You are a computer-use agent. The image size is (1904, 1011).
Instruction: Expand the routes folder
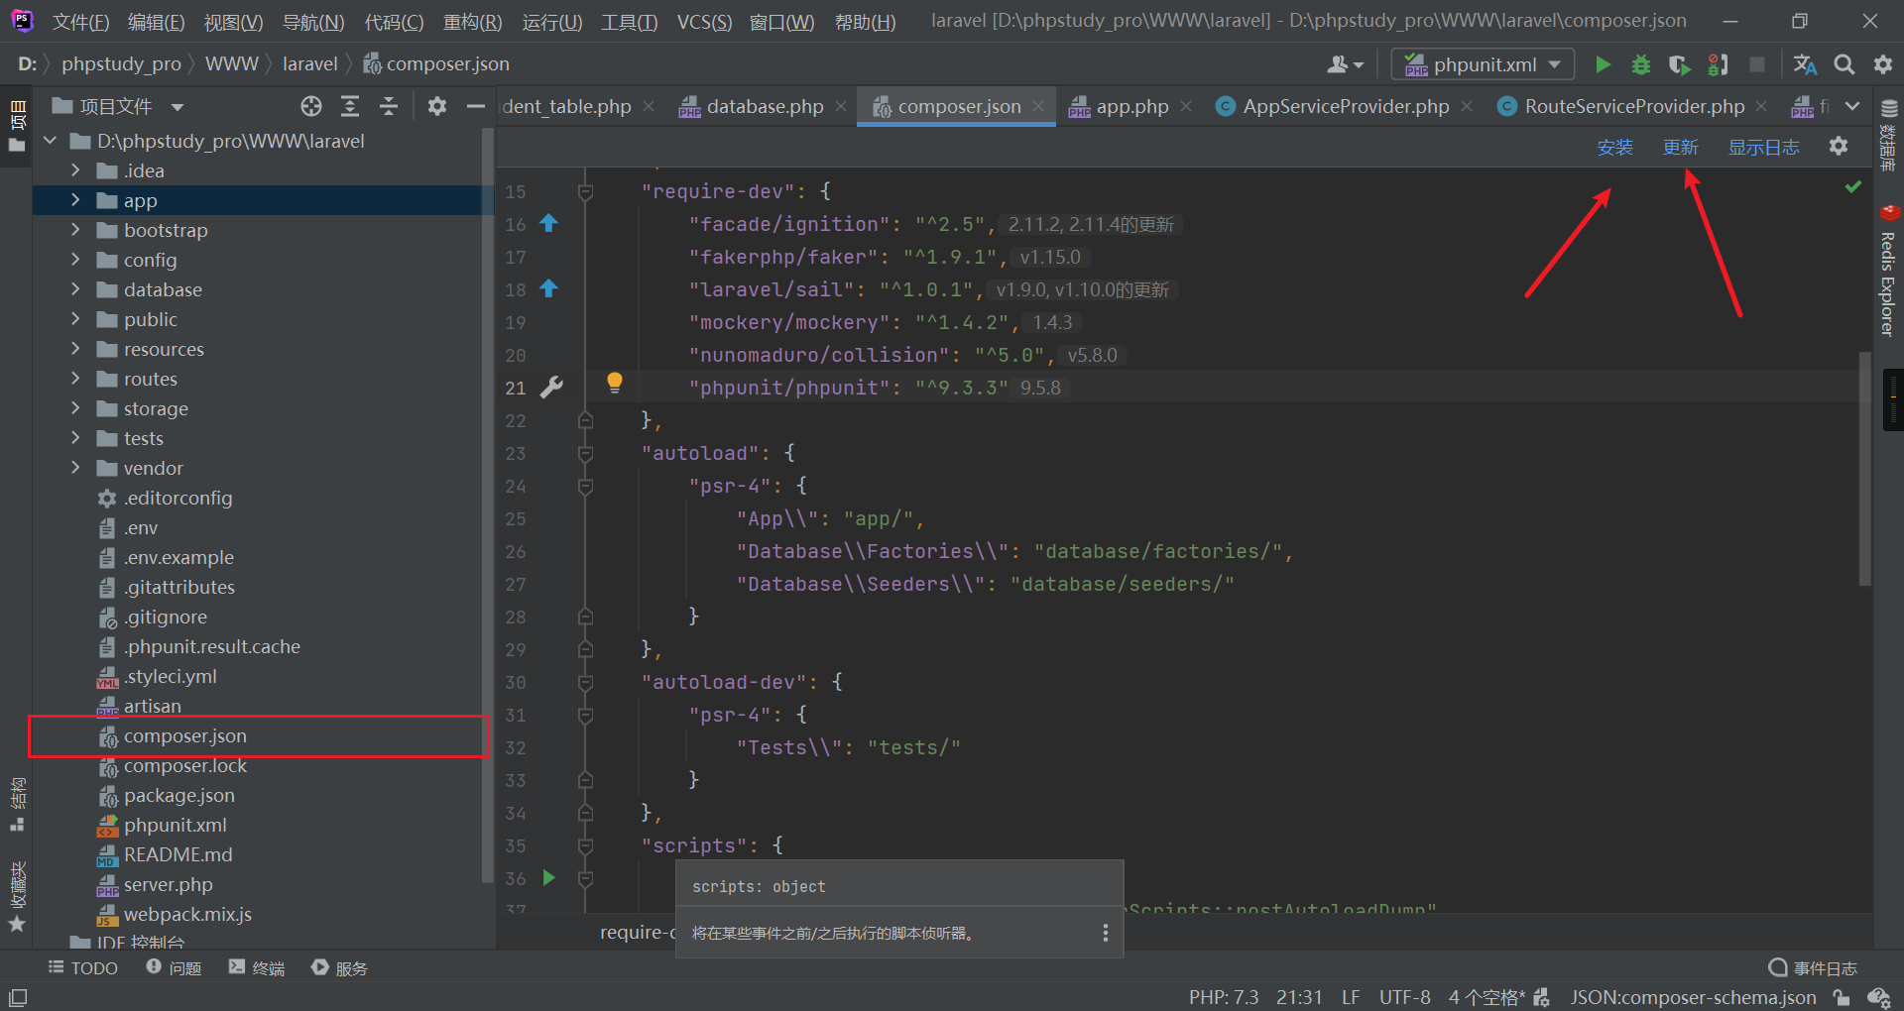(75, 379)
